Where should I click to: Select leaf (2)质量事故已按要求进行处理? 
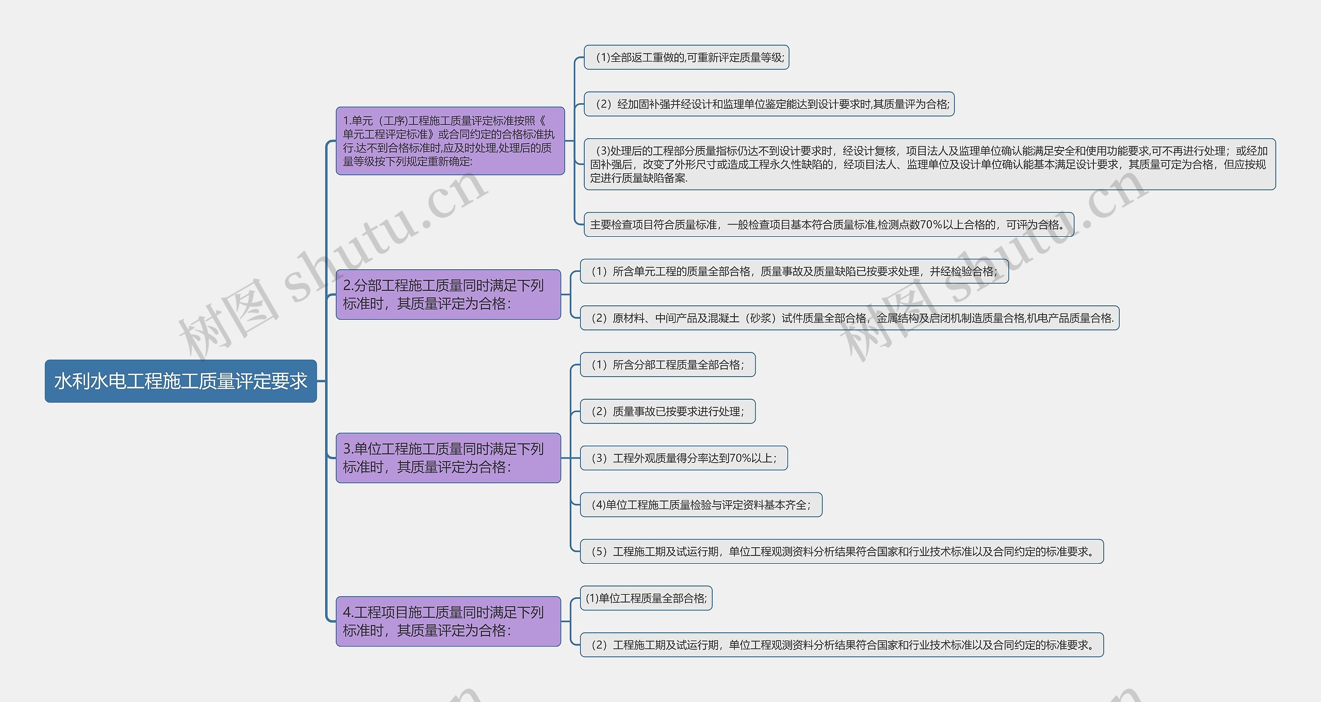click(668, 412)
